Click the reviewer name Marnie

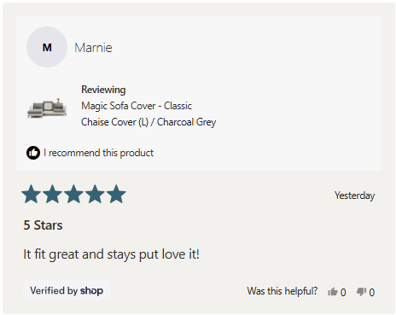(x=93, y=48)
